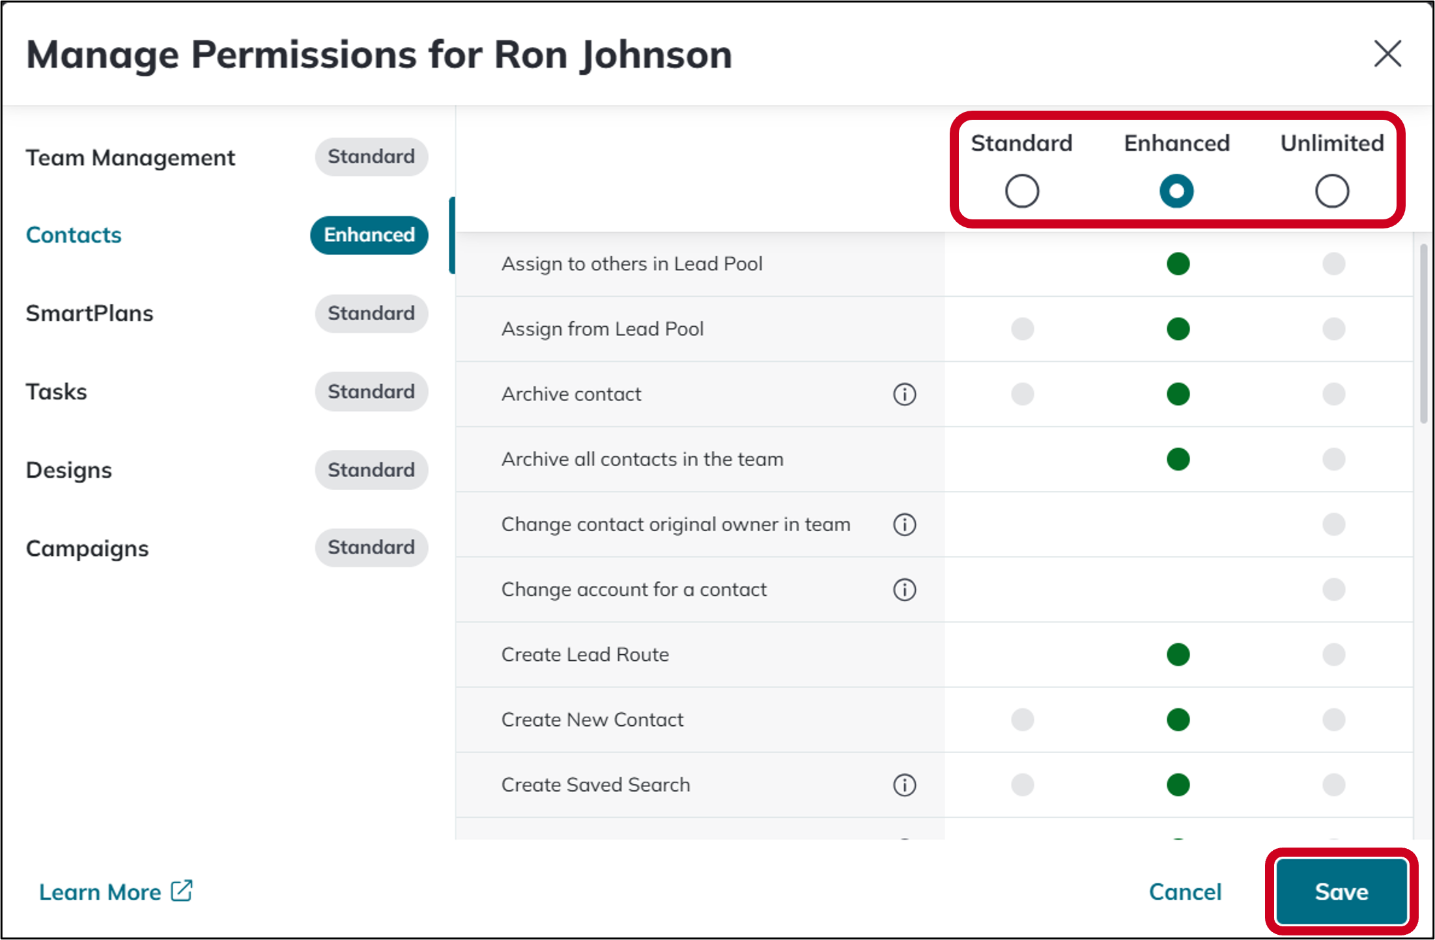Click Enhanced dot for Archive all contacts in team
The image size is (1435, 940).
tap(1178, 459)
